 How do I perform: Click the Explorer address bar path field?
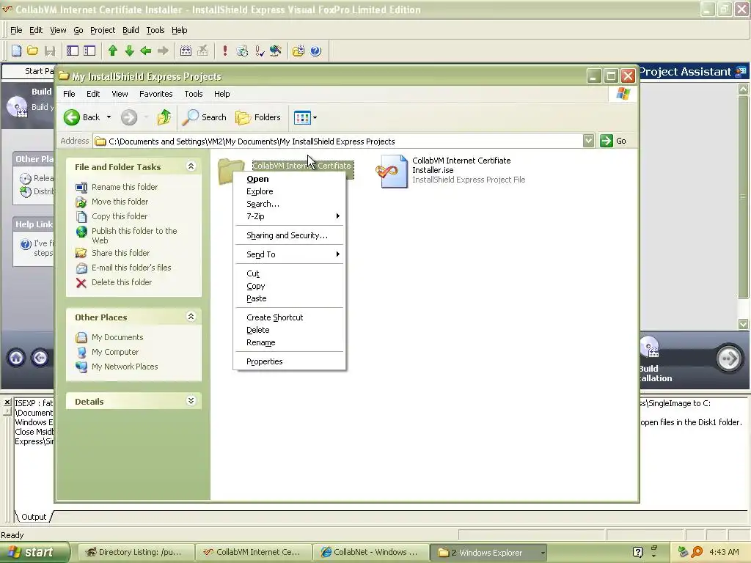pyautogui.click(x=337, y=141)
